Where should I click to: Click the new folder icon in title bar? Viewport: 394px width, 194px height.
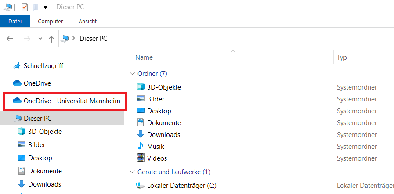(x=36, y=7)
